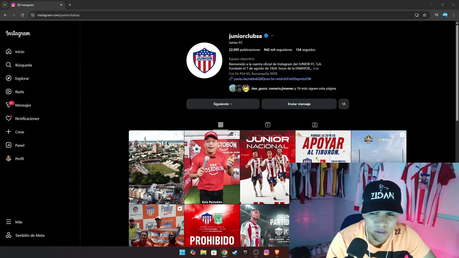
Task: Switch to the Reels tab on the profile
Action: pyautogui.click(x=268, y=125)
